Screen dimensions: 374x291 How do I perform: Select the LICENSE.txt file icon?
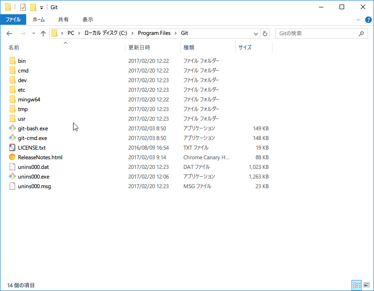(12, 147)
